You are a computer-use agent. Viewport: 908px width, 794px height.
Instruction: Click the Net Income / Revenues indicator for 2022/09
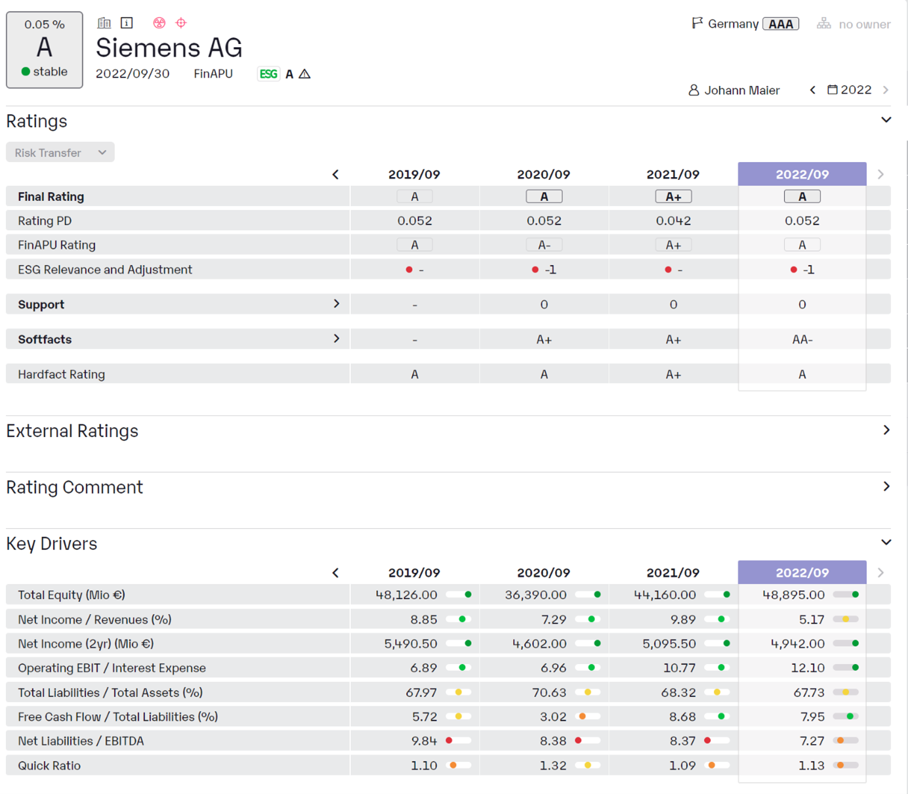point(846,619)
